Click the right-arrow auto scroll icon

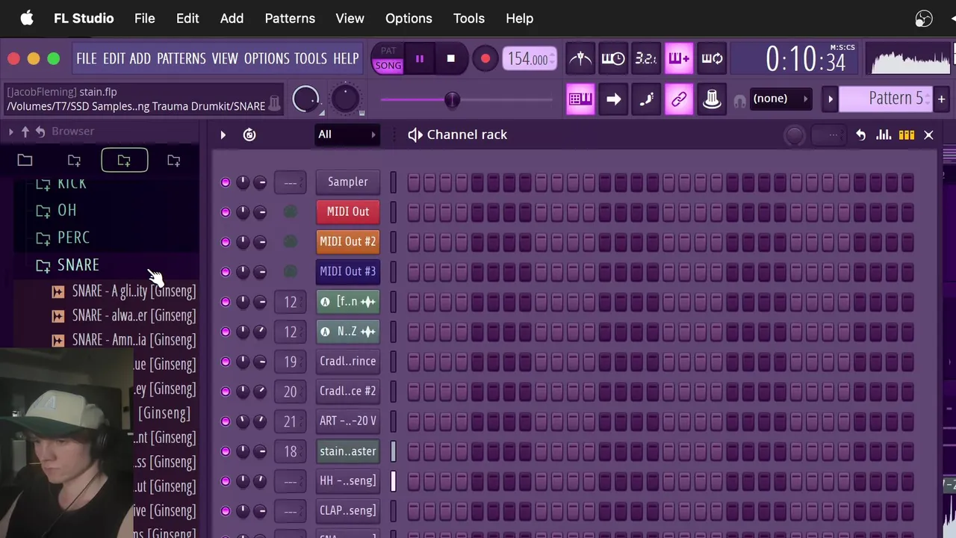[613, 99]
